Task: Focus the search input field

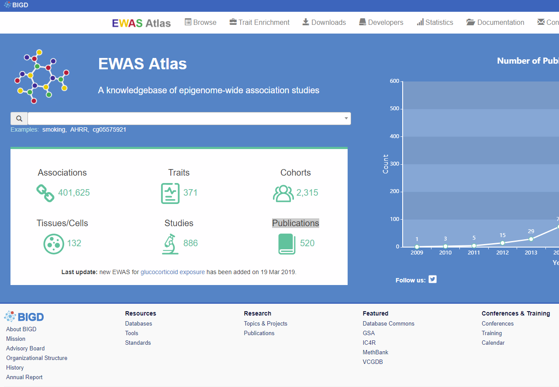Action: pos(189,119)
